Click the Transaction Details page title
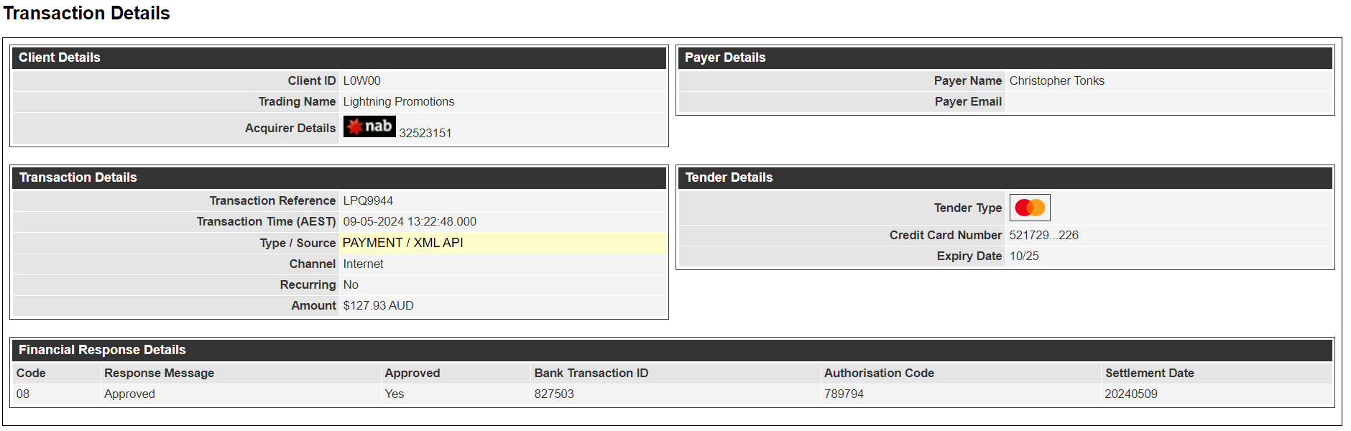1351x431 pixels. (87, 13)
